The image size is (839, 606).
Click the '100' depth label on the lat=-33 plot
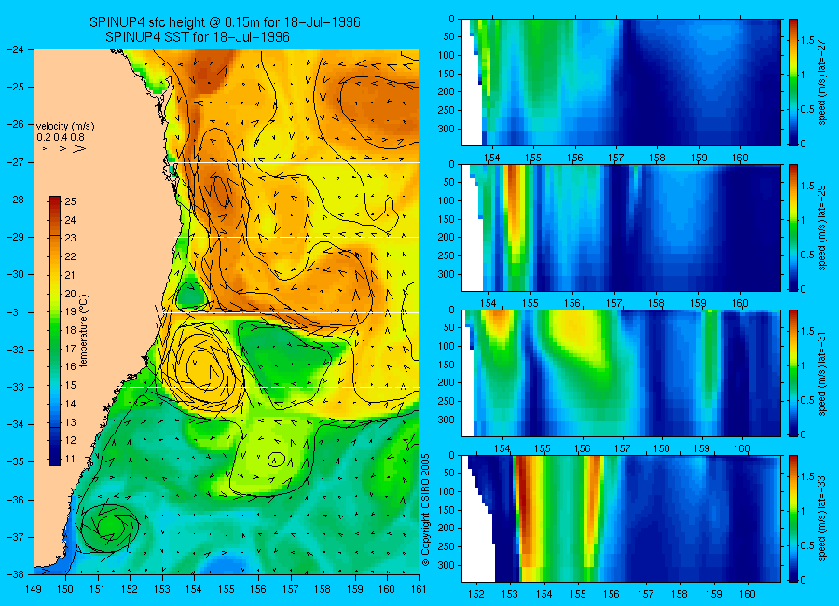[447, 491]
